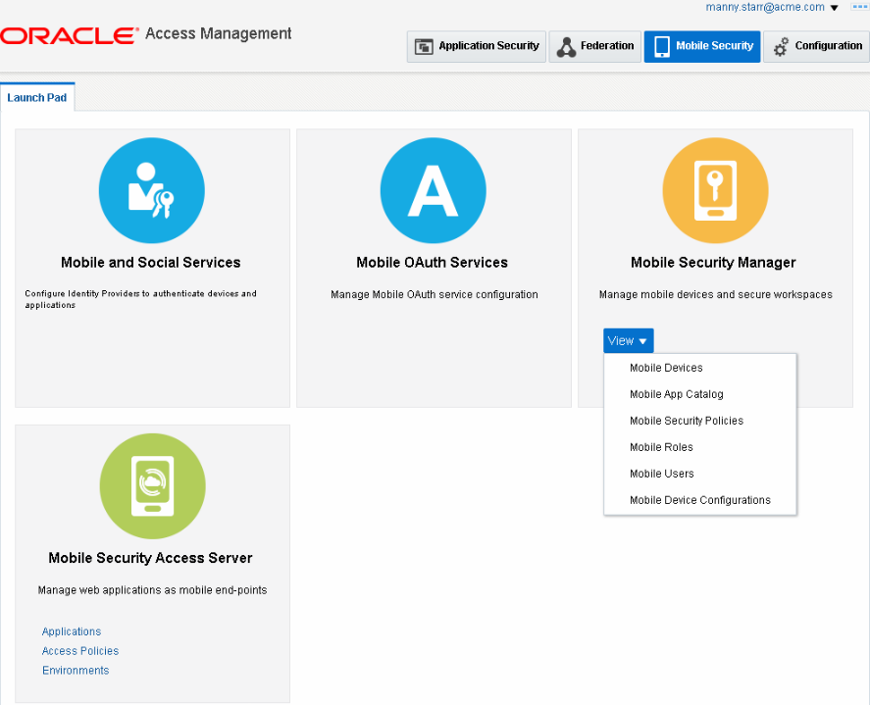Click the Oracle logo
Viewport: 870px width, 705px height.
tap(69, 35)
